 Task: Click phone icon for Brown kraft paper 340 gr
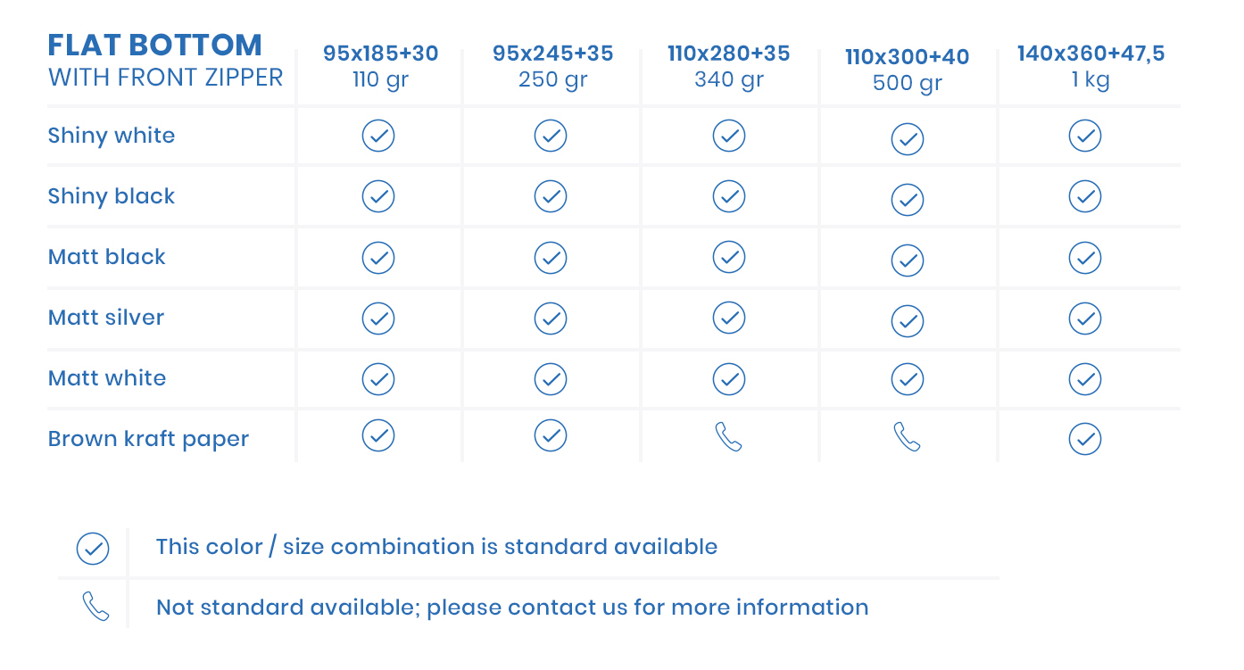(x=728, y=437)
